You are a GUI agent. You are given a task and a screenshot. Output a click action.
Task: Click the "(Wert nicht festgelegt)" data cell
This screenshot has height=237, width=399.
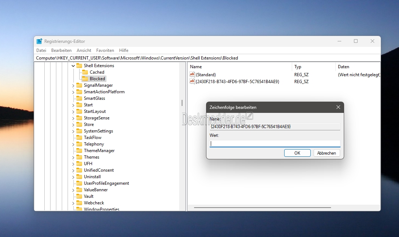click(359, 75)
